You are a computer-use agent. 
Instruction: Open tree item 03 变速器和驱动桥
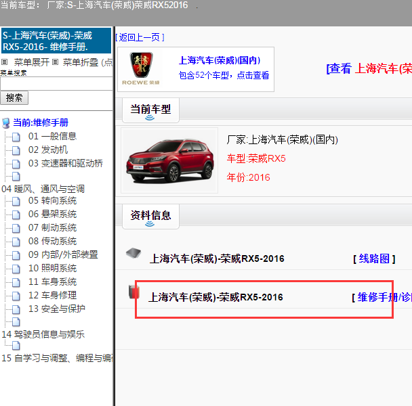coord(66,163)
